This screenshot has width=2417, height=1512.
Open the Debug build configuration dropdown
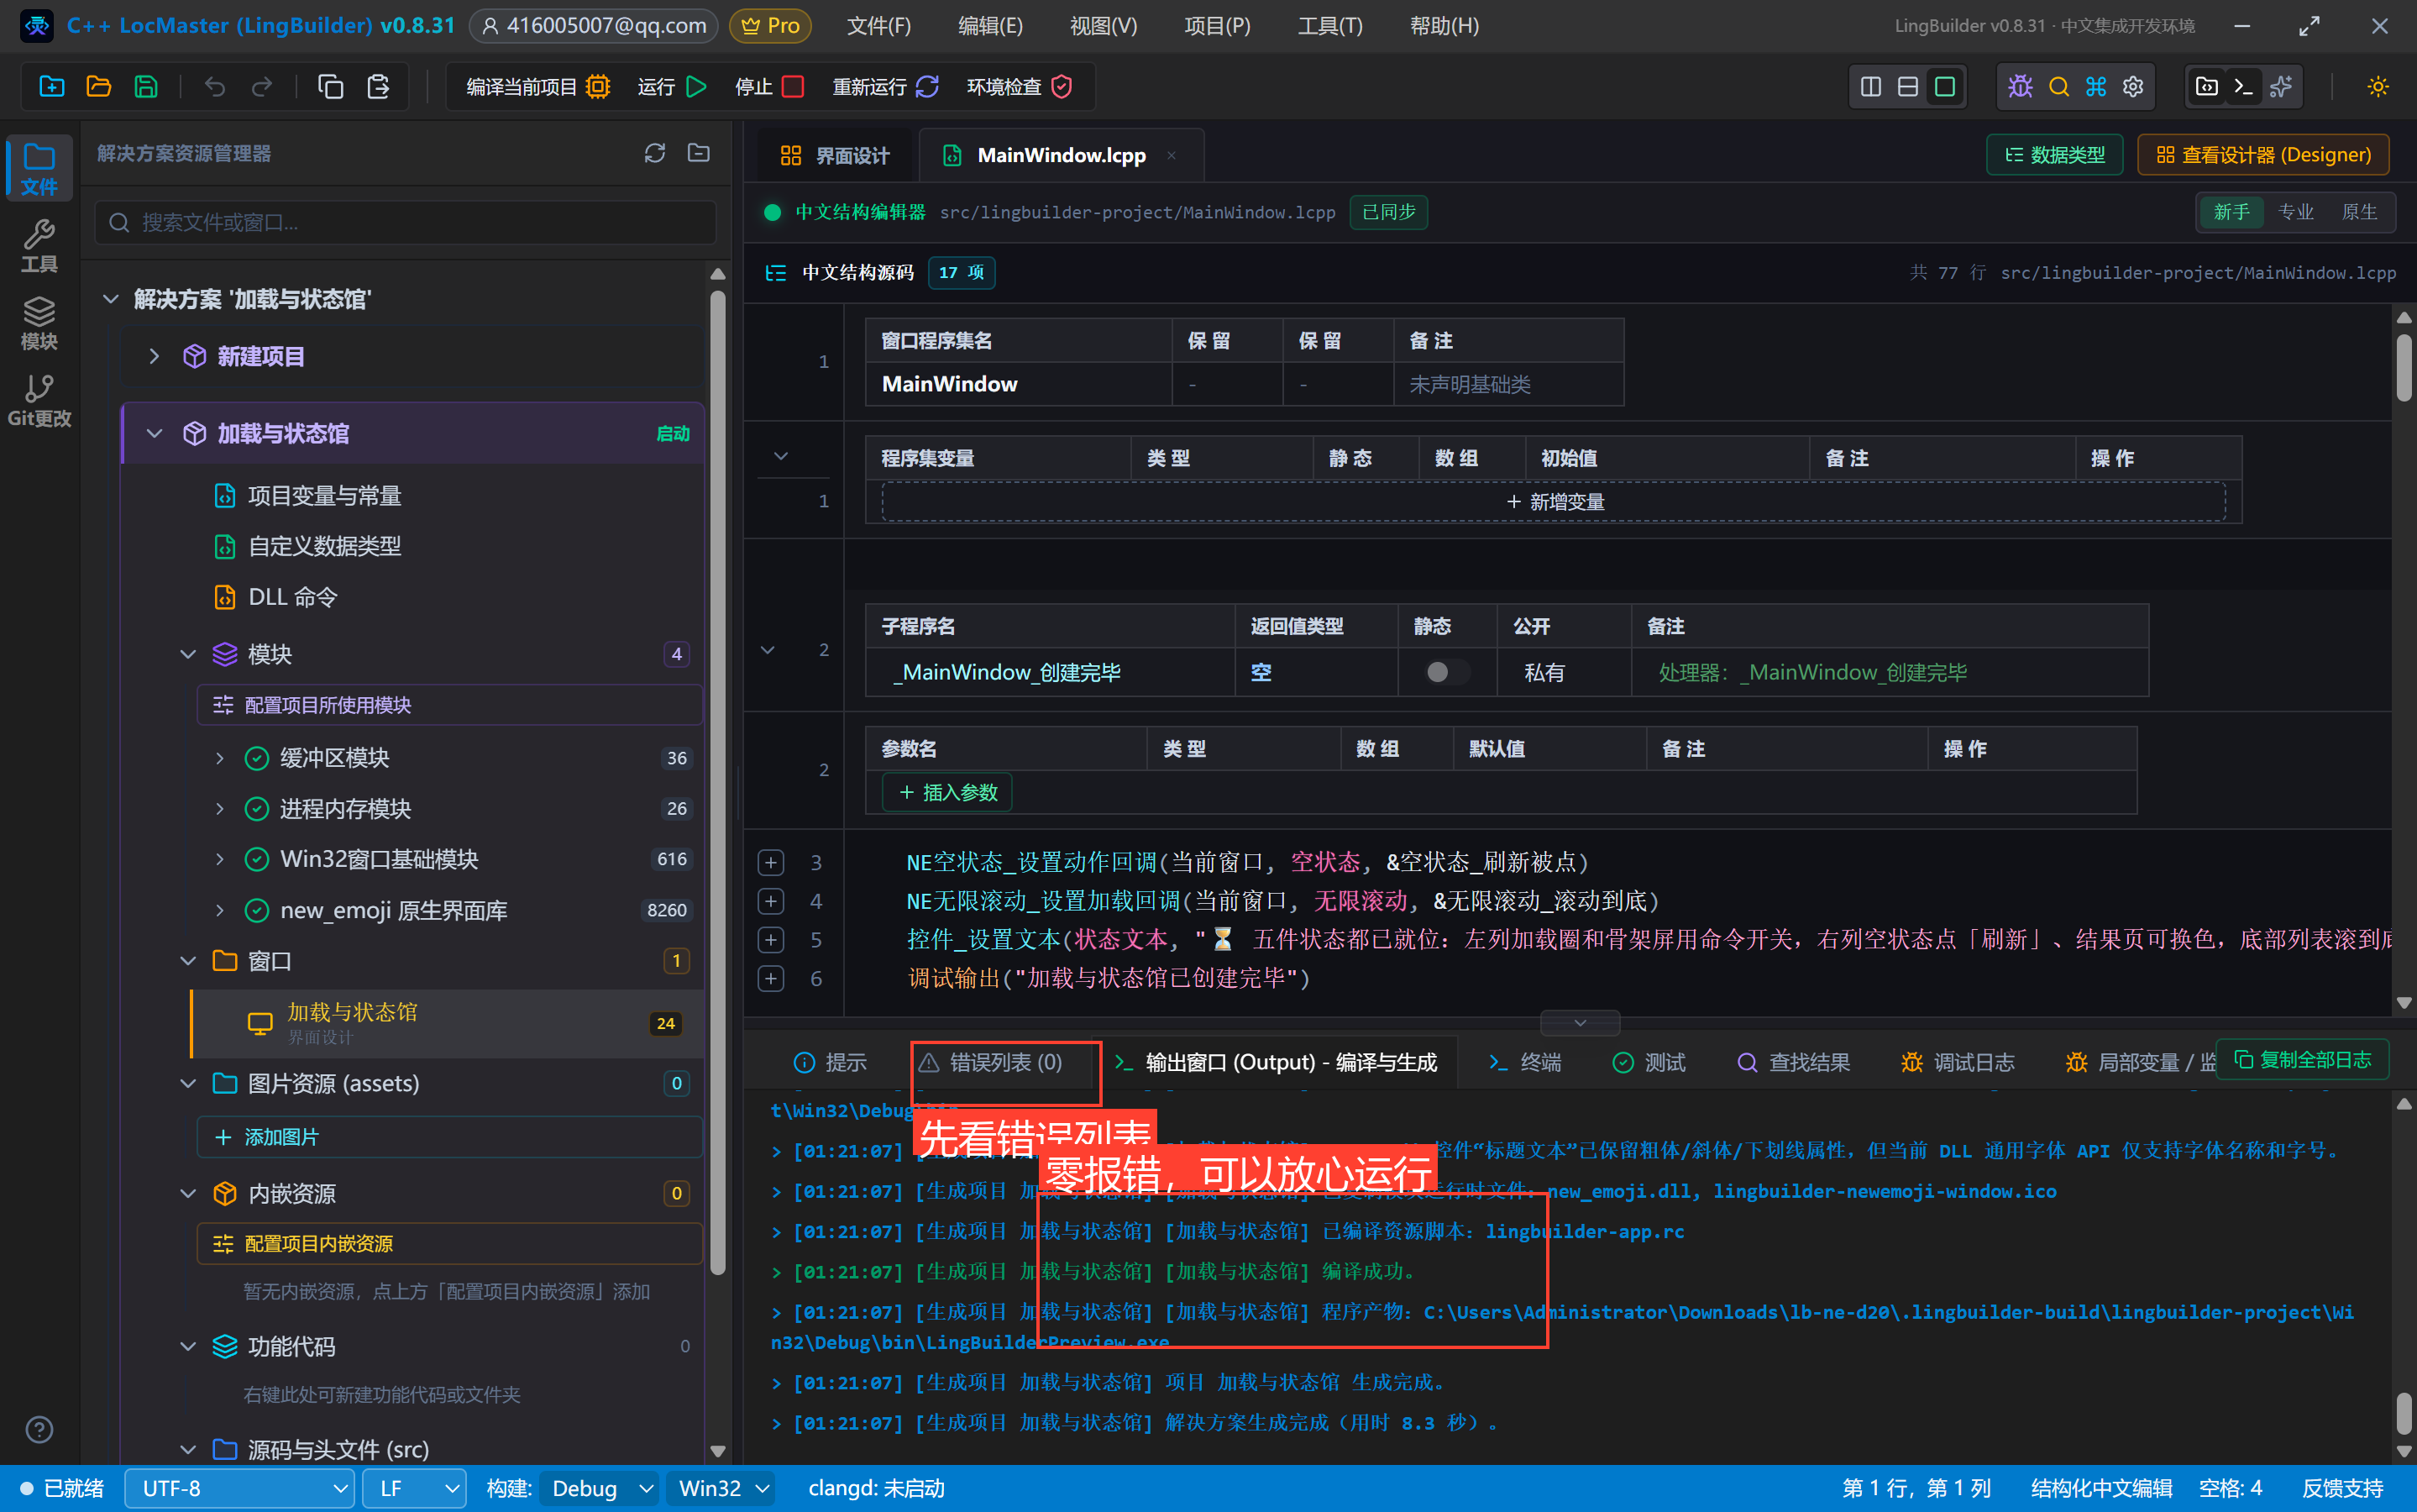click(x=600, y=1489)
